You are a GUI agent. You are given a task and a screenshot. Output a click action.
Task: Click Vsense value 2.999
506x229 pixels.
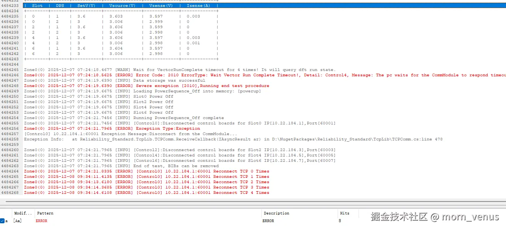156,22
